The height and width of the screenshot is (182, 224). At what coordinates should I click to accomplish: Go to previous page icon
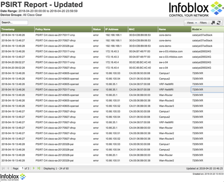[8, 168]
